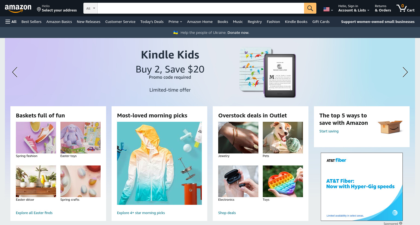Image resolution: width=420 pixels, height=225 pixels.
Task: Open the All hamburger menu
Action: click(x=11, y=22)
